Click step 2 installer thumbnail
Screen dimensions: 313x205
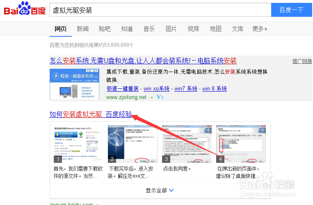(133, 144)
